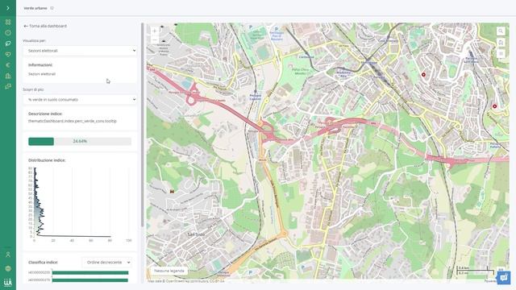Open the Sezioni elettorali dropdown

(80, 51)
